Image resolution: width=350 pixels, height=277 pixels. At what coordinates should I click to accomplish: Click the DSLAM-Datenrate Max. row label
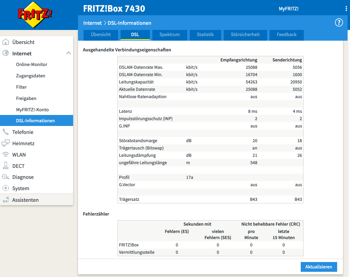coord(141,67)
